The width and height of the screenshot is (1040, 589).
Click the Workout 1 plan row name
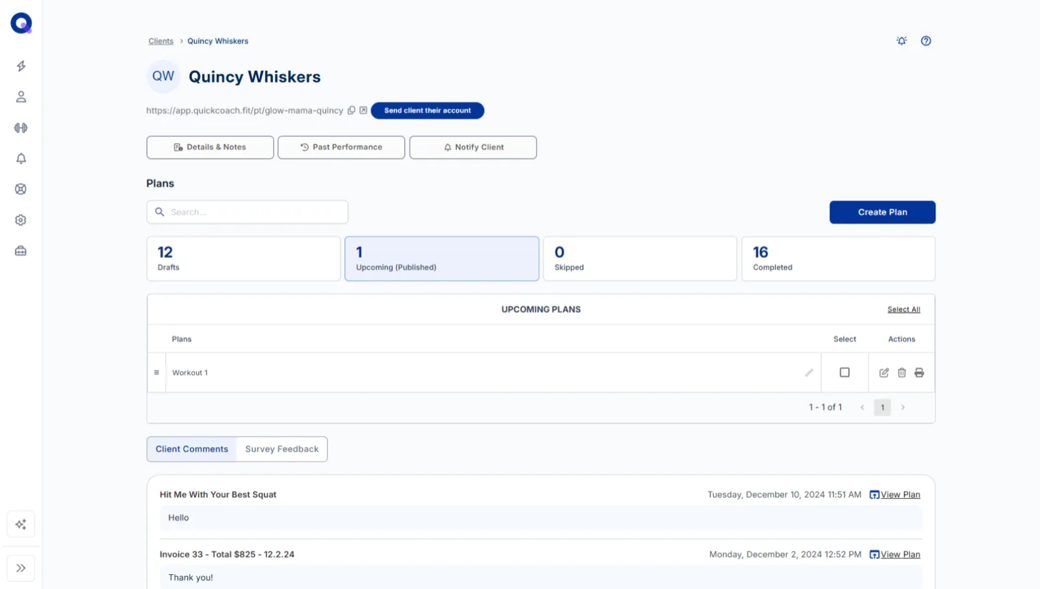pyautogui.click(x=190, y=373)
